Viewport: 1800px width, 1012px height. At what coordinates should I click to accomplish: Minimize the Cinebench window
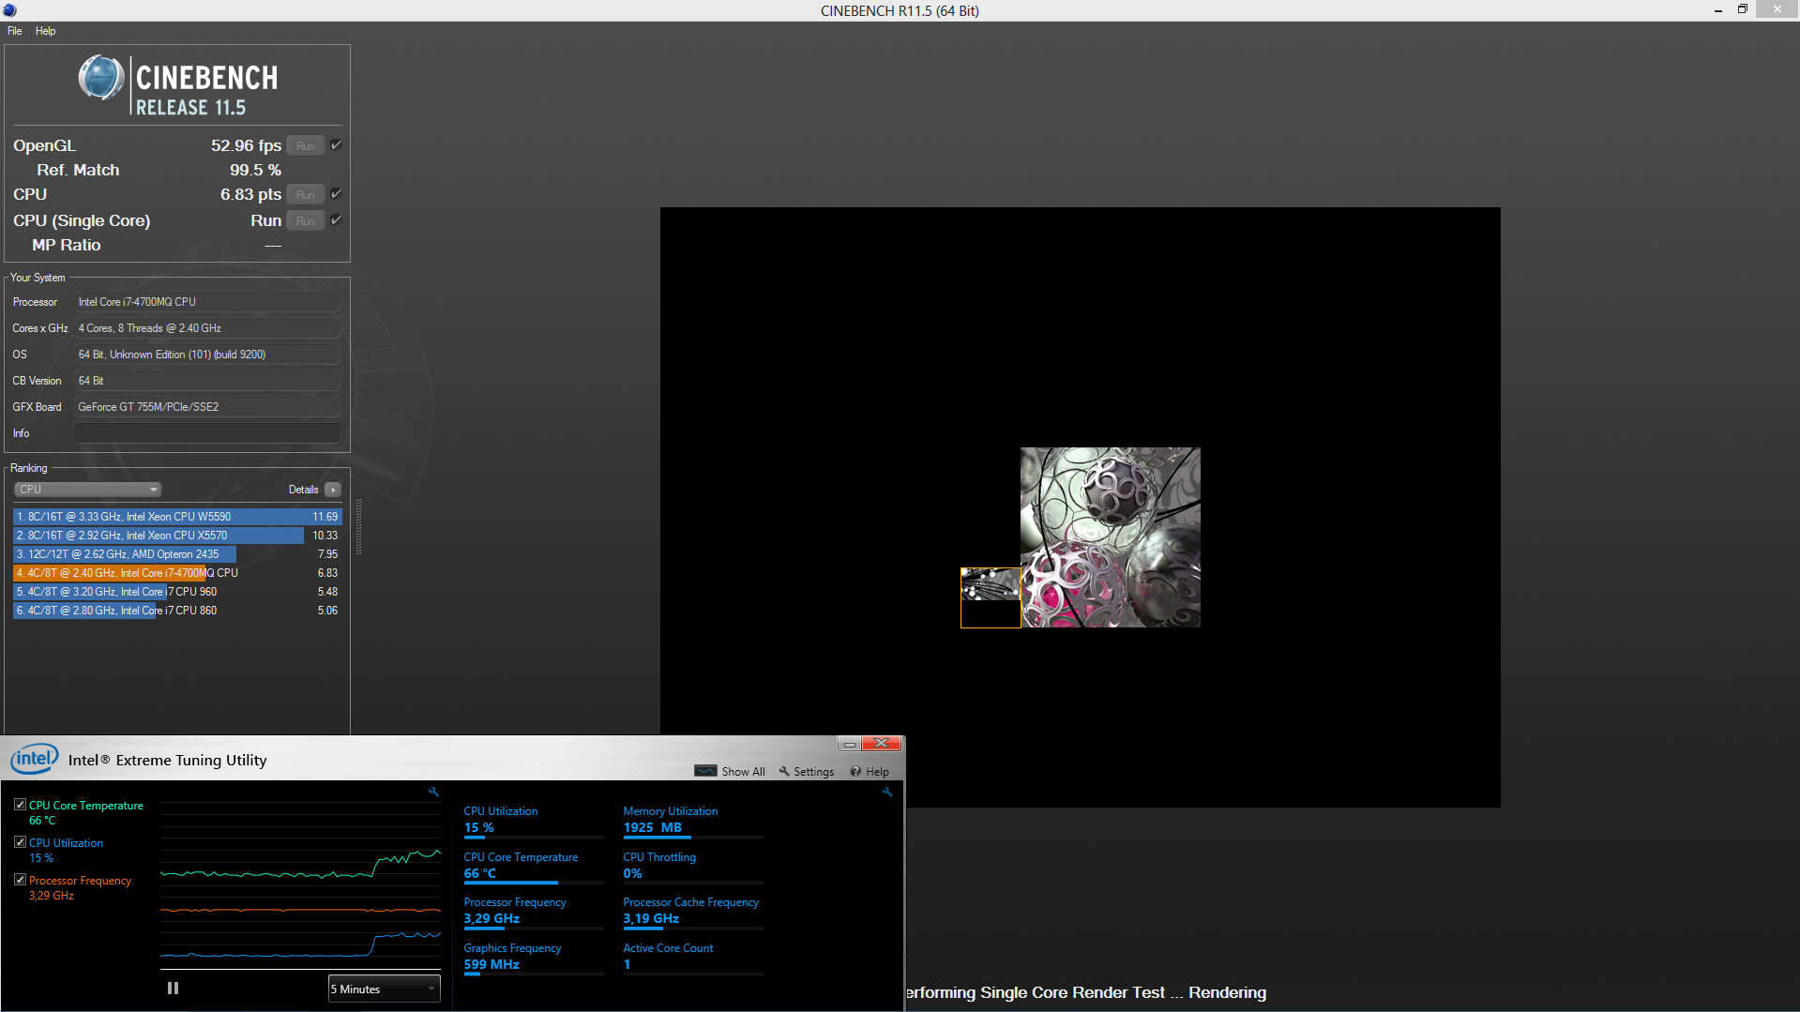[x=1718, y=9]
